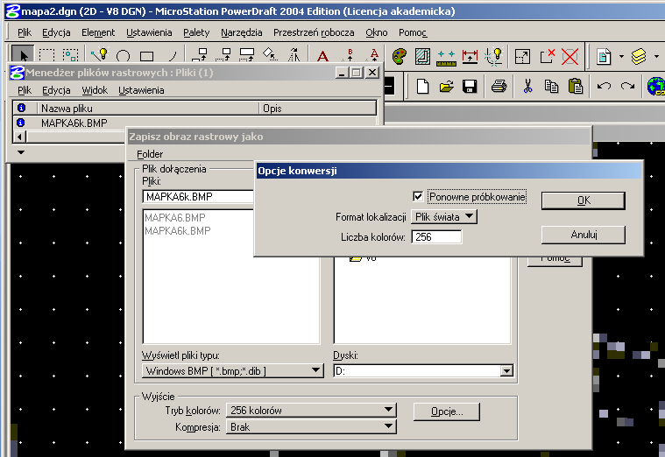Select the red linear dimension tool
Image resolution: width=665 pixels, height=457 pixels.
pos(470,56)
